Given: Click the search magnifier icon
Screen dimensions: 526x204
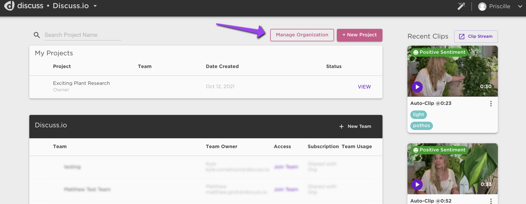Looking at the screenshot, I should (x=37, y=35).
